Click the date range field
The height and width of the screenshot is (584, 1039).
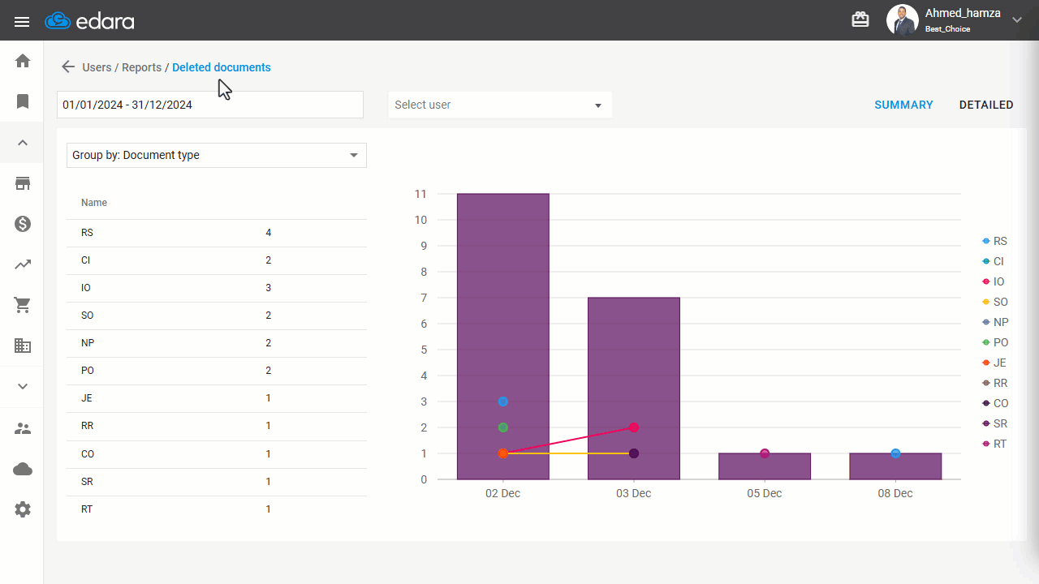pyautogui.click(x=210, y=105)
